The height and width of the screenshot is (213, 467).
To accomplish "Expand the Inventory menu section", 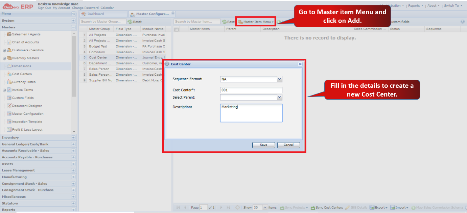I will (73, 138).
